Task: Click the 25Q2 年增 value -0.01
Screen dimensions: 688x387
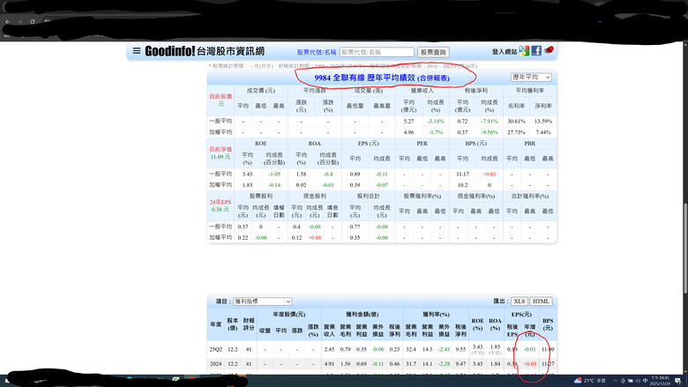Action: (x=529, y=350)
